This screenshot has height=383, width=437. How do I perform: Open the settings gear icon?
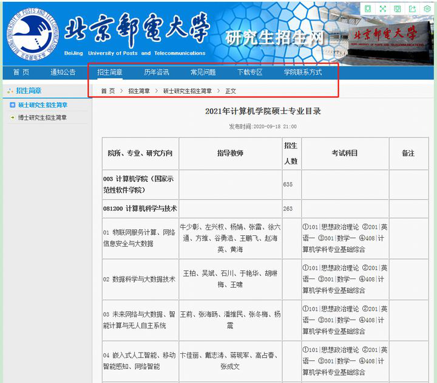(x=427, y=9)
